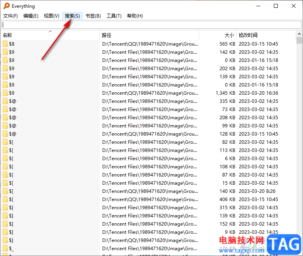
Task: Sort by the 大小 column header
Action: click(218, 35)
